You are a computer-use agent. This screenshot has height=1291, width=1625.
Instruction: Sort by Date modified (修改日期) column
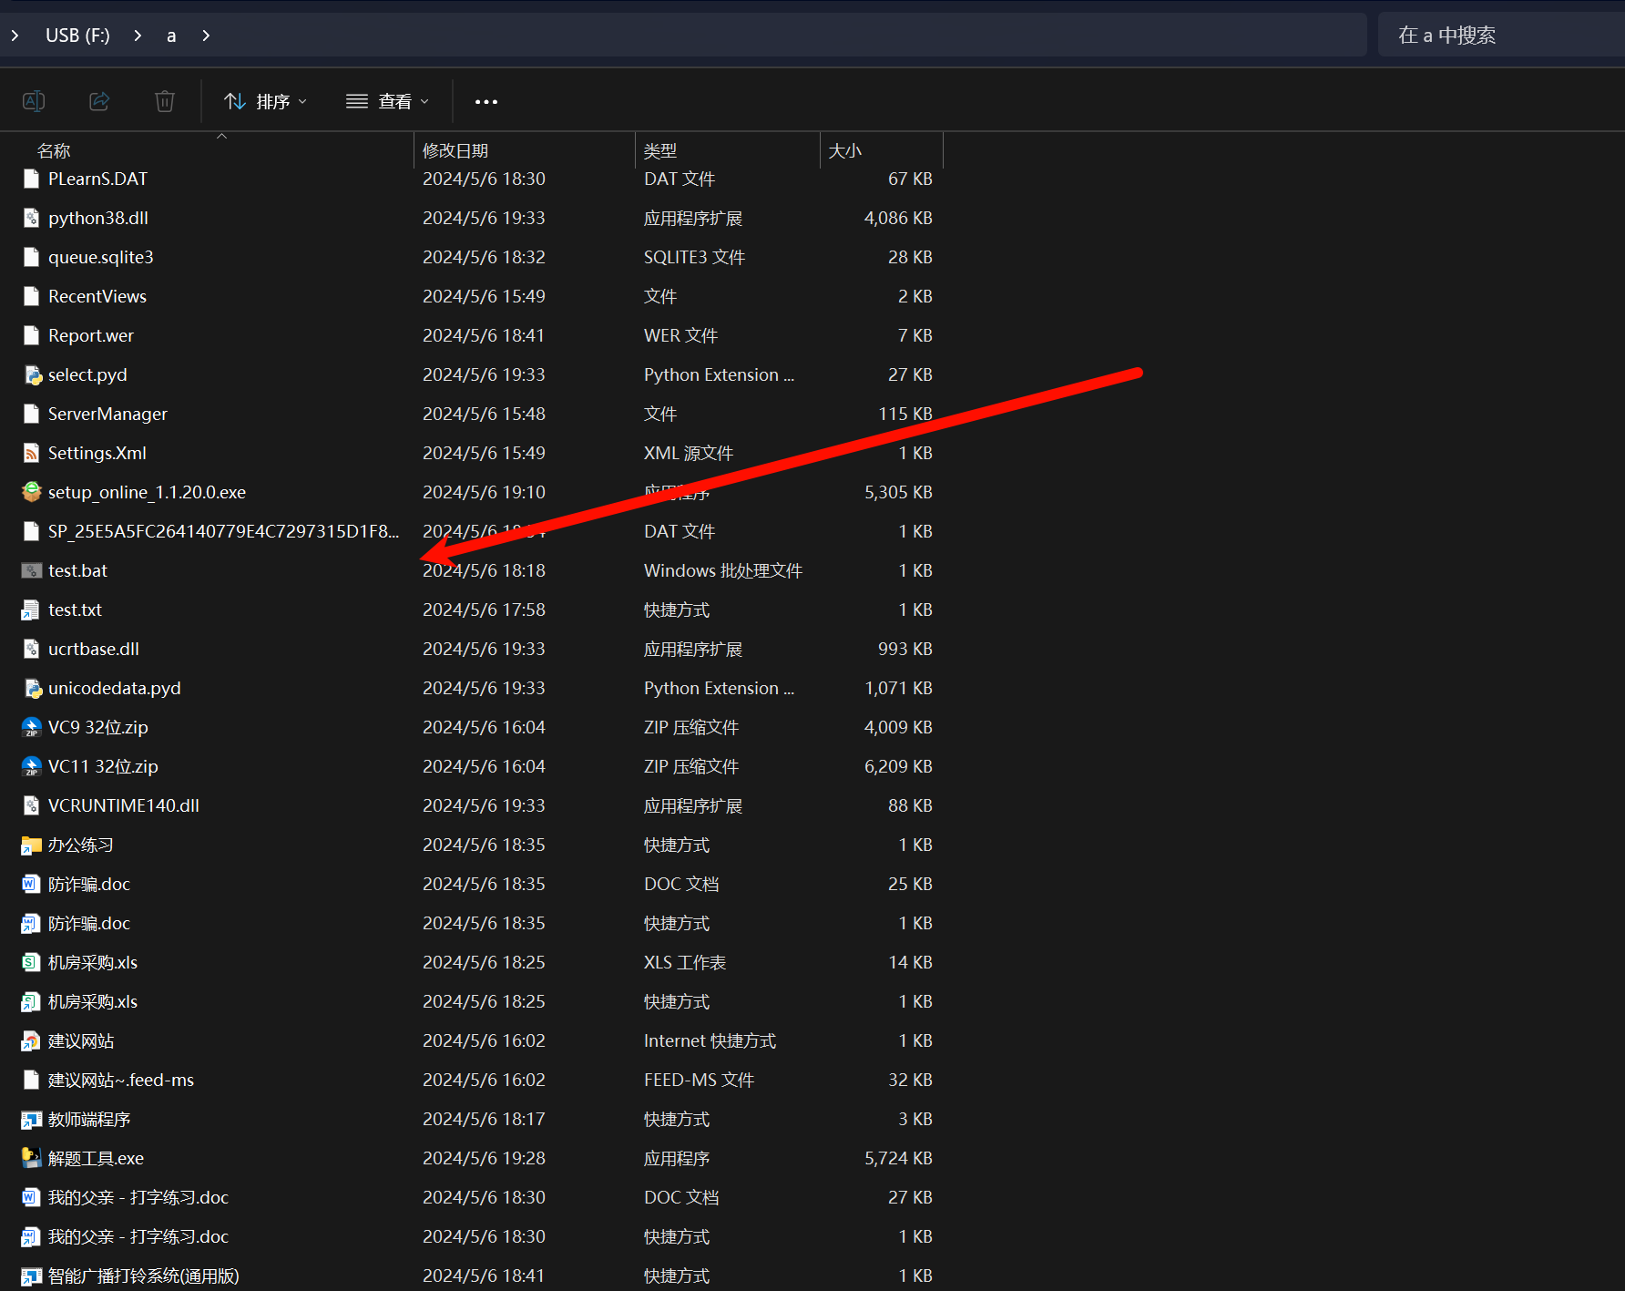(x=455, y=151)
